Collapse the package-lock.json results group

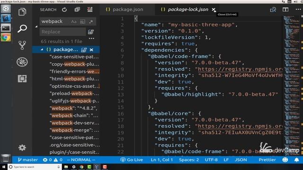[x=42, y=50]
